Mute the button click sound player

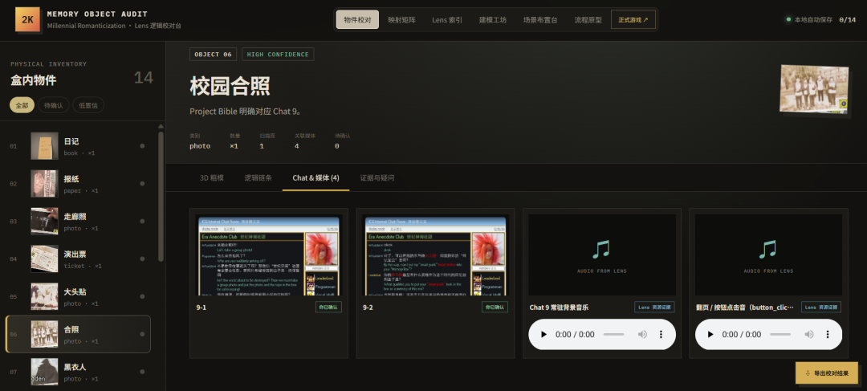(x=809, y=335)
